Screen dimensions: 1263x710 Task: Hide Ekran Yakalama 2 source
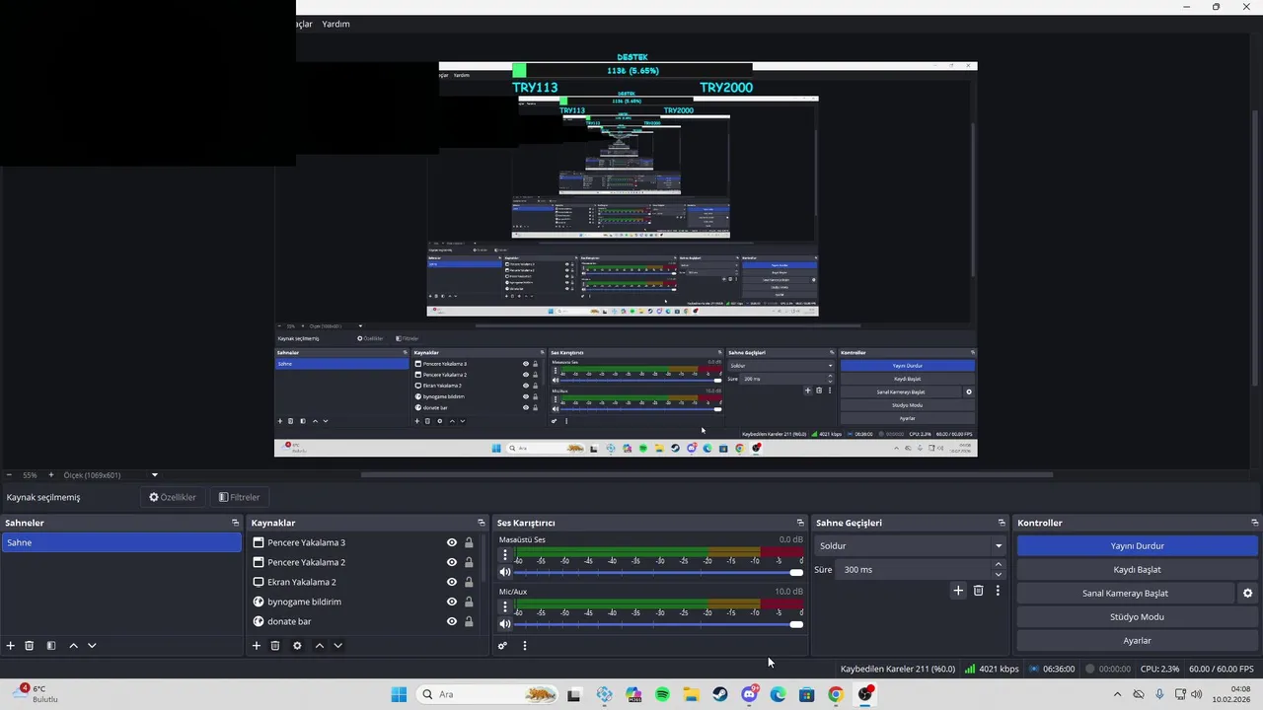click(x=452, y=582)
